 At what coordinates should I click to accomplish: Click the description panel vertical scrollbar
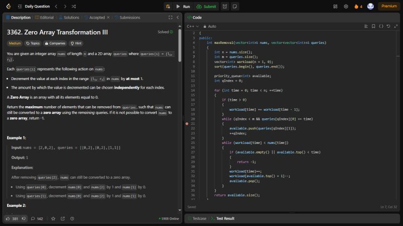pos(180,45)
